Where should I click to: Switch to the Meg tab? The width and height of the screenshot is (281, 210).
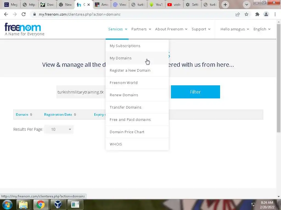[11, 5]
